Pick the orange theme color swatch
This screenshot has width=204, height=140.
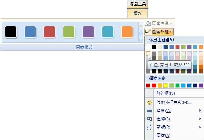201,47
